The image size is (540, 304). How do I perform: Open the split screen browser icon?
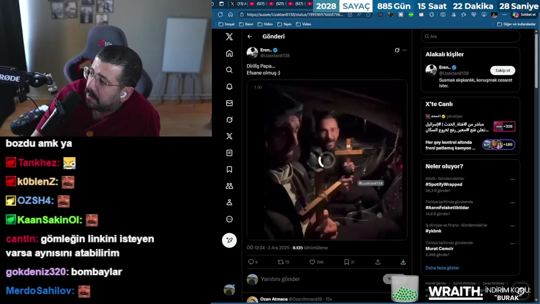pos(443,14)
